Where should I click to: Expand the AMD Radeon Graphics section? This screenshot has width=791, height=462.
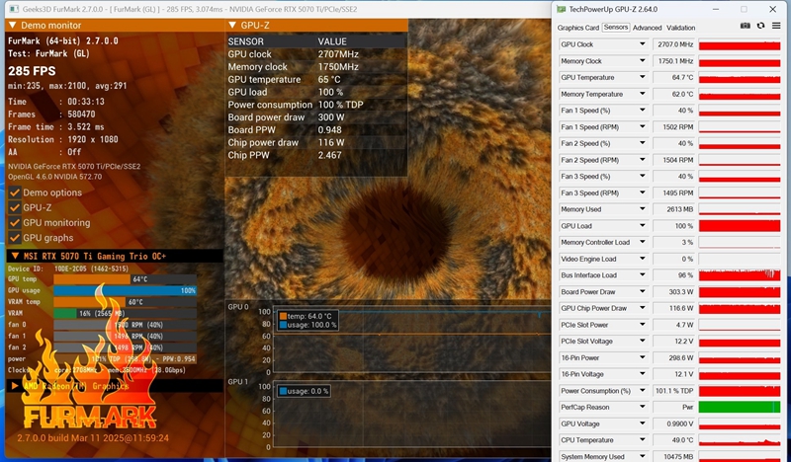(14, 386)
